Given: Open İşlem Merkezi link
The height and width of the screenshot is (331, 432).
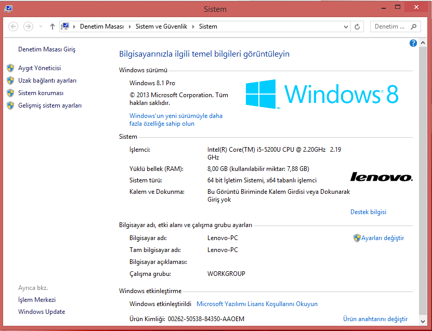Looking at the screenshot, I should point(37,300).
